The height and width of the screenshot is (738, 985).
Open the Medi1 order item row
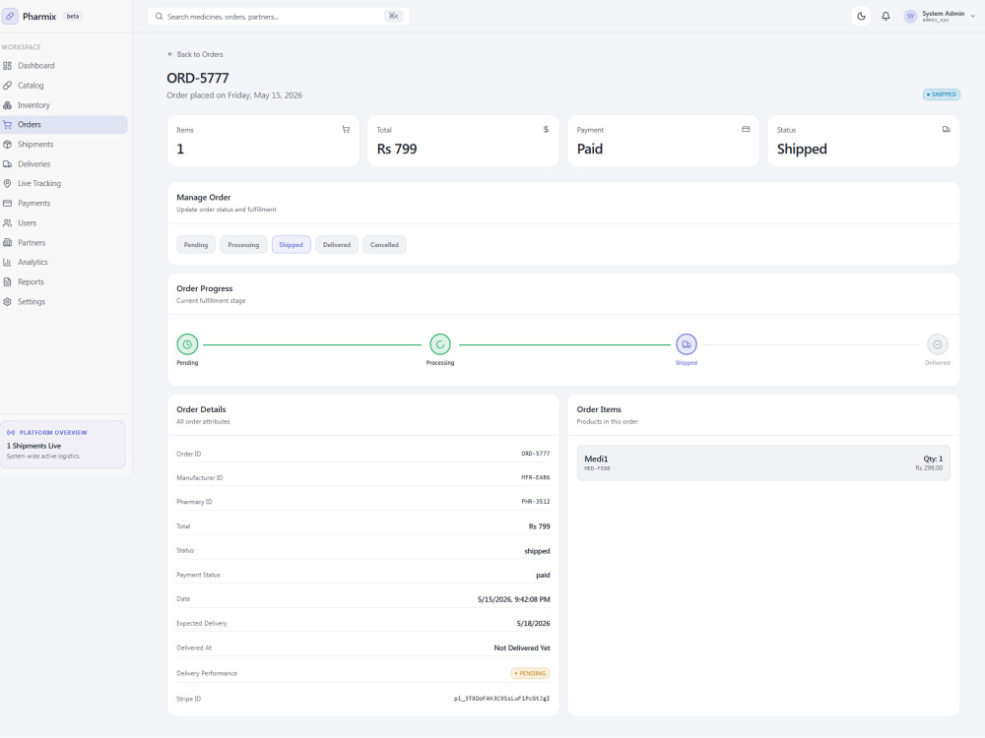click(763, 463)
